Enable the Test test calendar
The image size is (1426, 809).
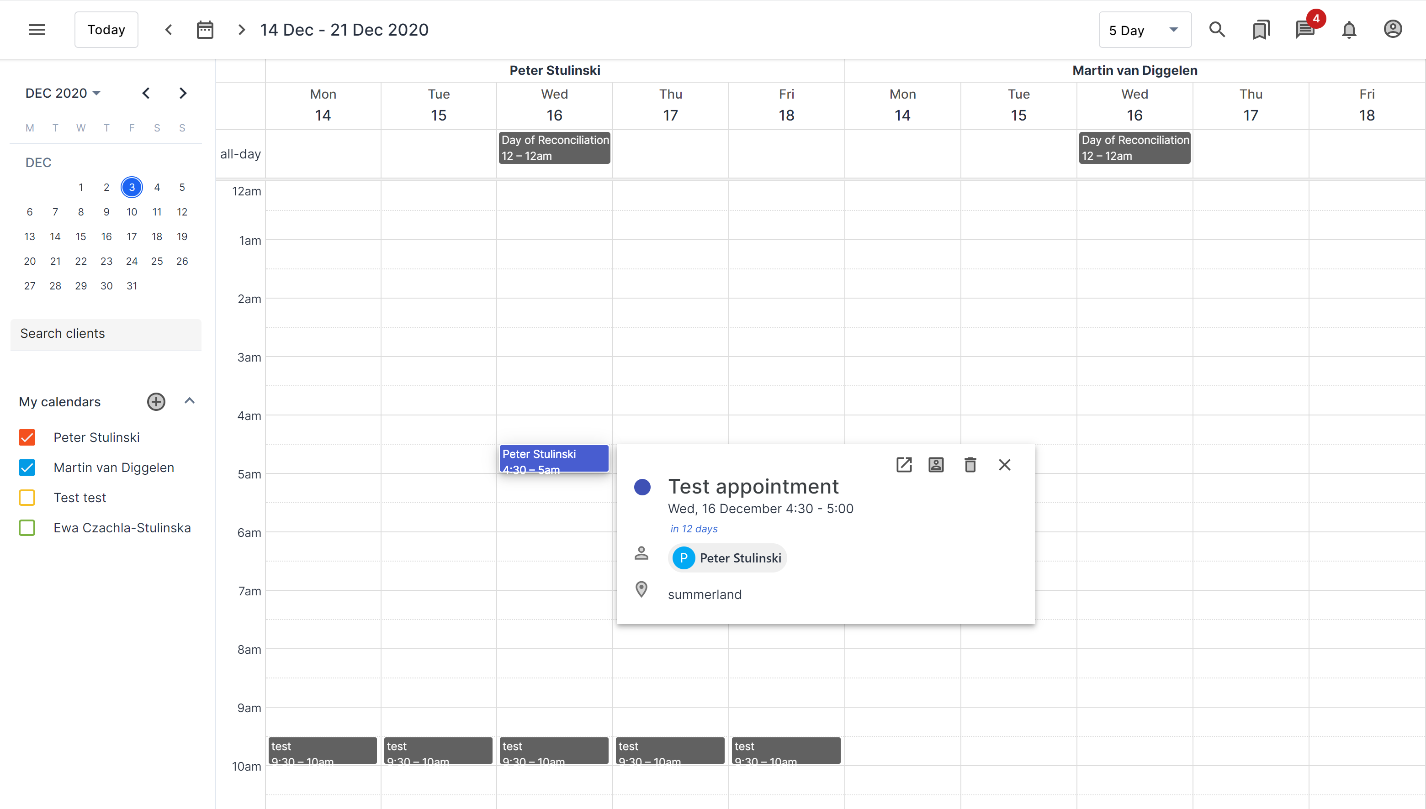27,497
